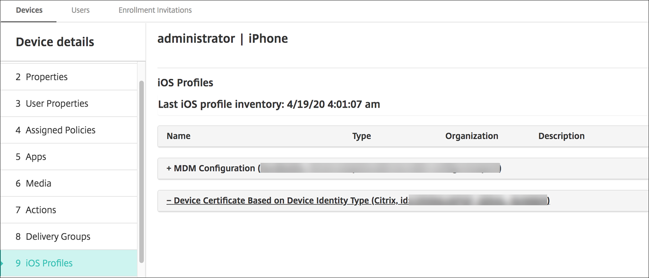
Task: Select the Media section
Action: point(38,183)
